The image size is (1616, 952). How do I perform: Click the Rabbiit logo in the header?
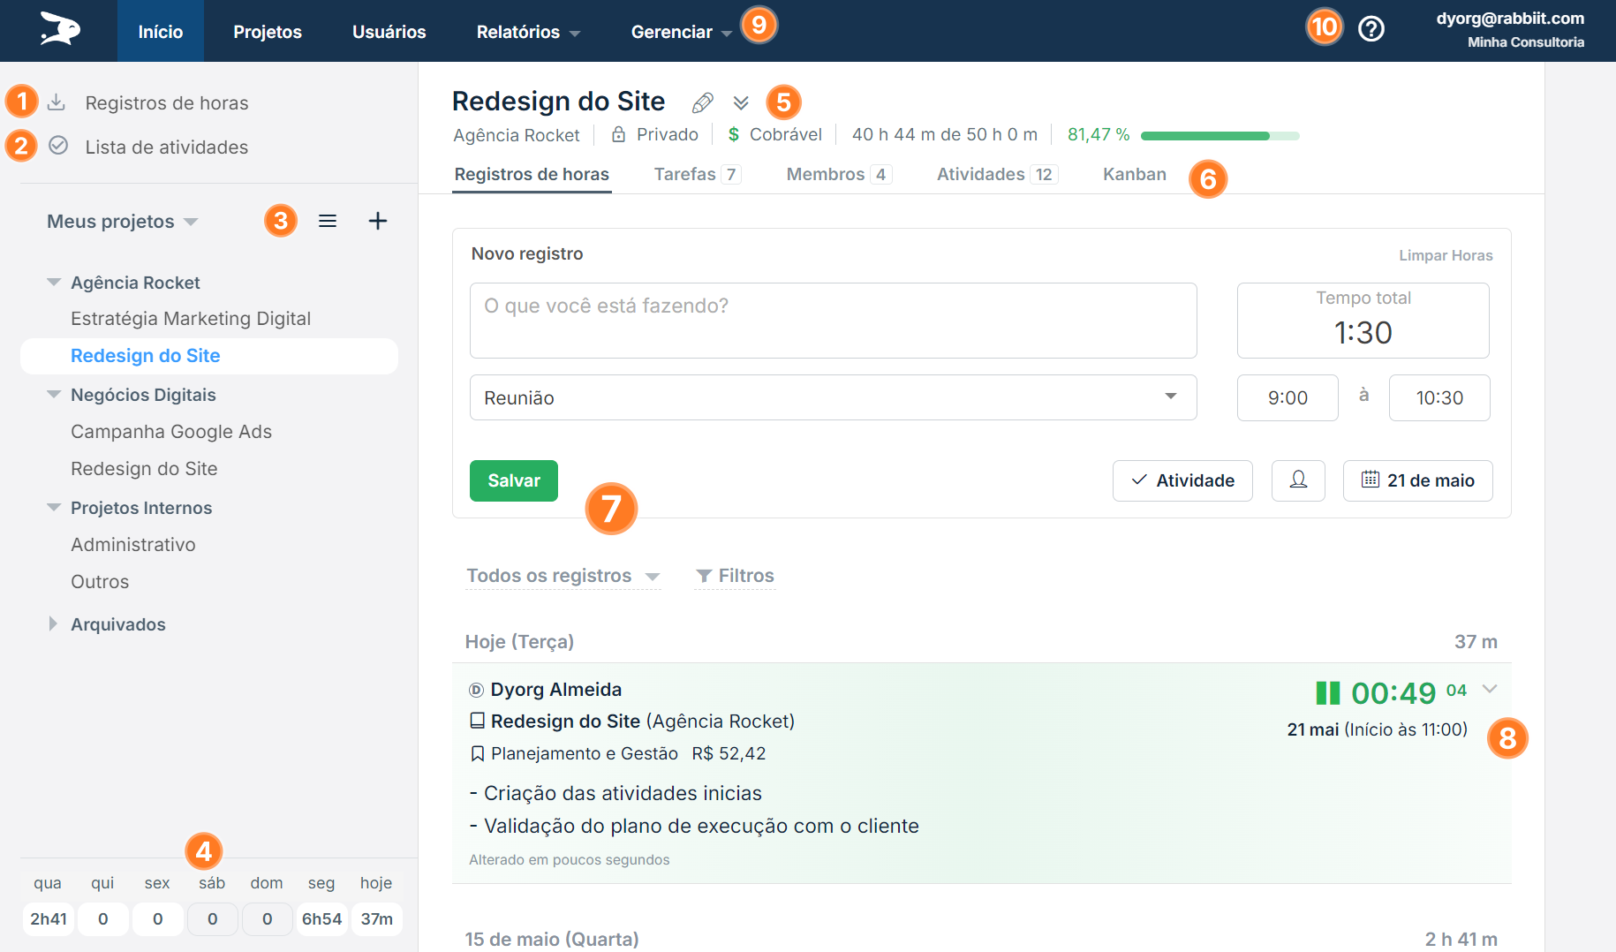60,30
